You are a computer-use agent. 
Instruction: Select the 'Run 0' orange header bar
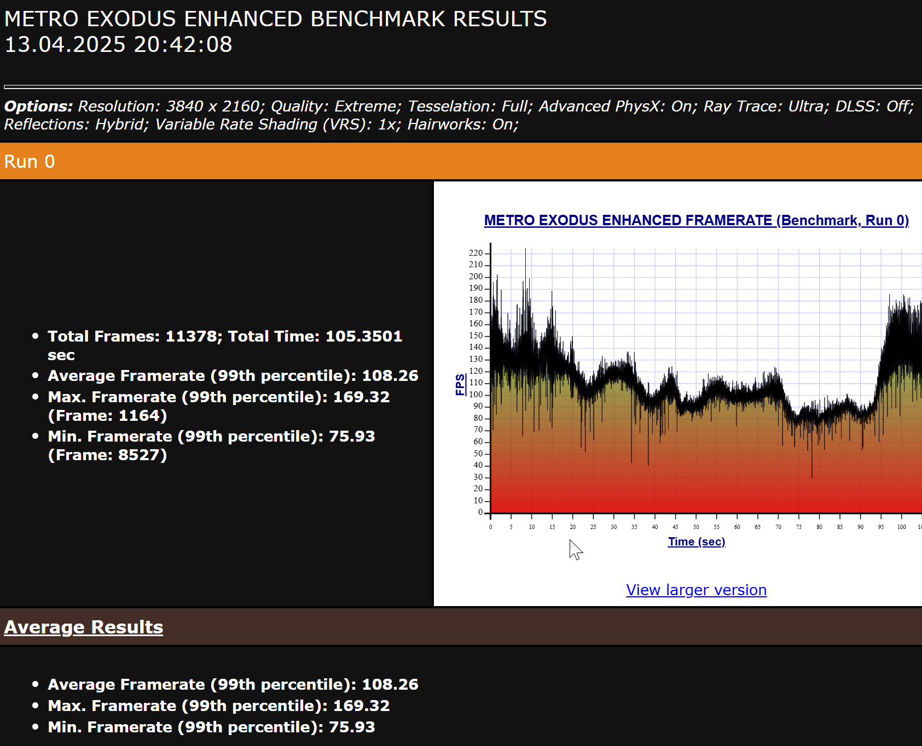pyautogui.click(x=461, y=161)
